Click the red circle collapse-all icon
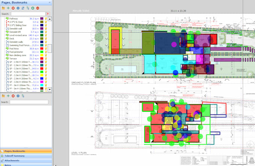Viewport: 255px width, 166px height. coord(37,8)
